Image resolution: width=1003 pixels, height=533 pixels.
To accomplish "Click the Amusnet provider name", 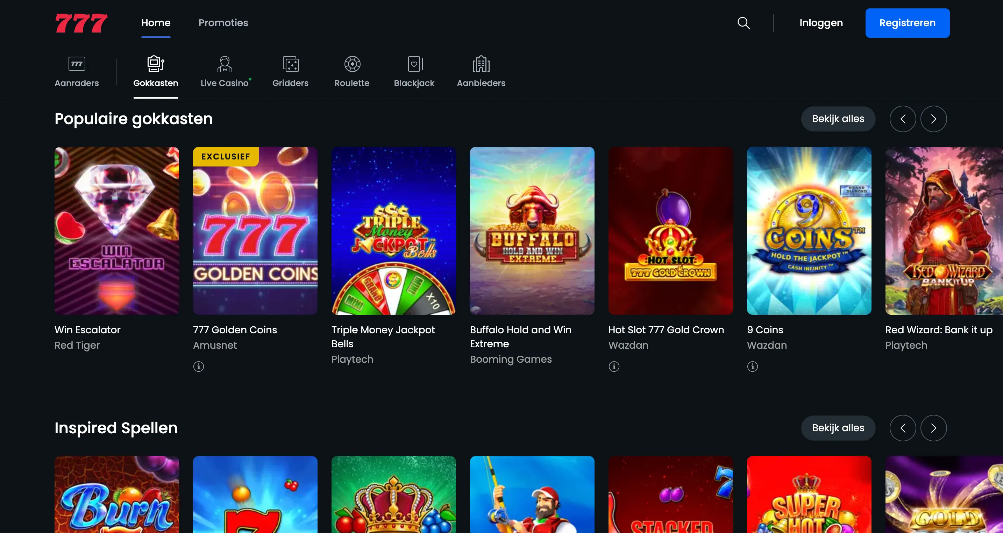I will 215,345.
